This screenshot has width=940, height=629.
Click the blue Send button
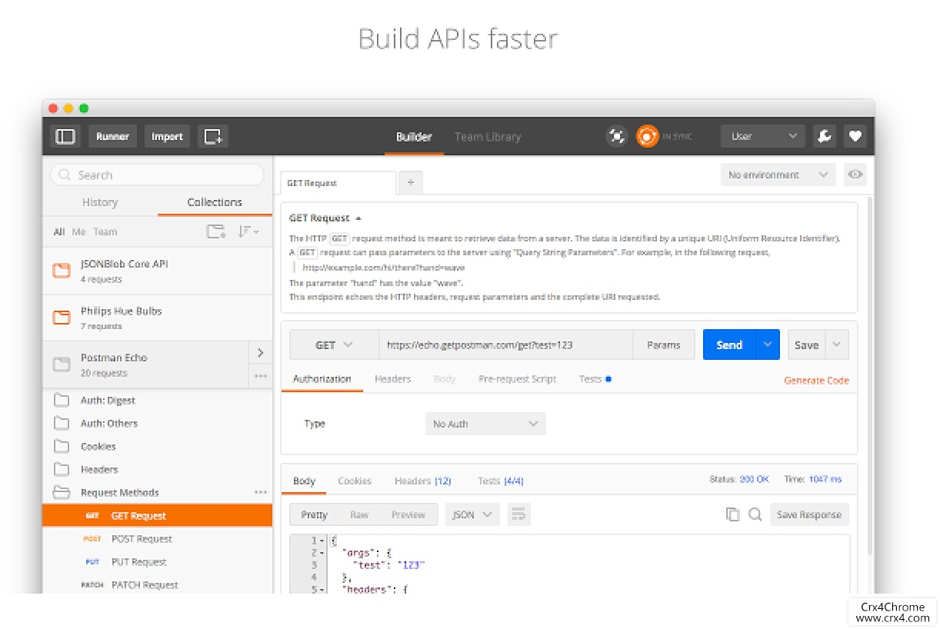(x=729, y=345)
